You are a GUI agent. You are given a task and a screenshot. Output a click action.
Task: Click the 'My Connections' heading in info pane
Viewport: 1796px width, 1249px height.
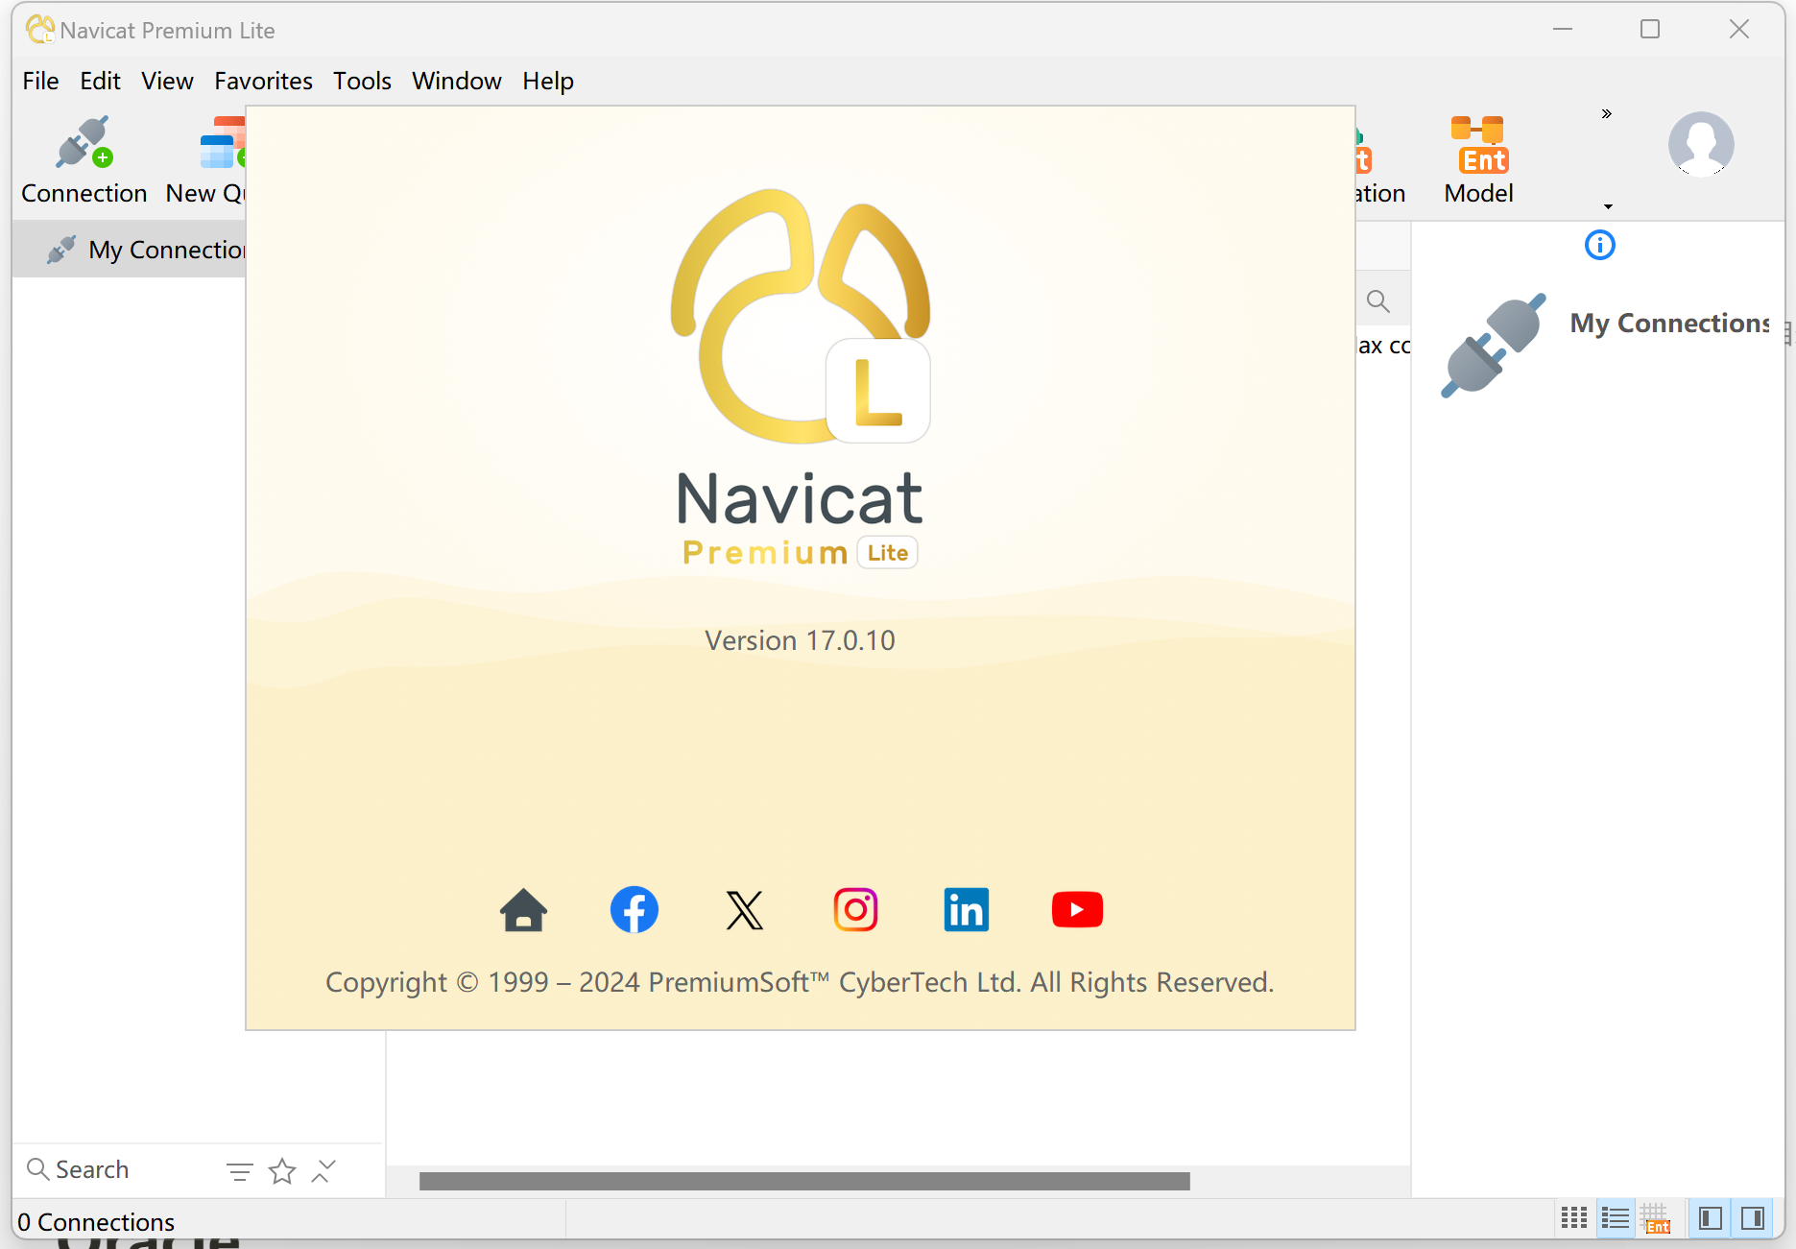(1669, 324)
